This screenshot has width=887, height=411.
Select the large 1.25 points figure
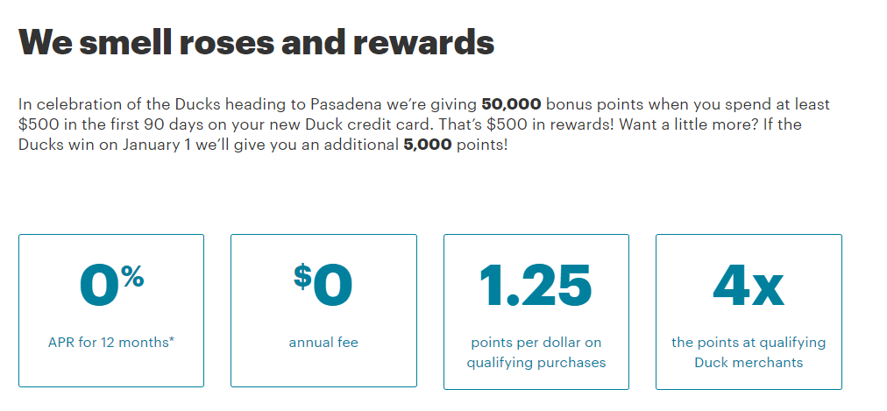pyautogui.click(x=536, y=287)
